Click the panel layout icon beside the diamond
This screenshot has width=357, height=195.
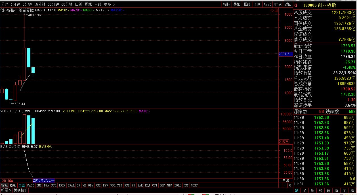coord(276,11)
